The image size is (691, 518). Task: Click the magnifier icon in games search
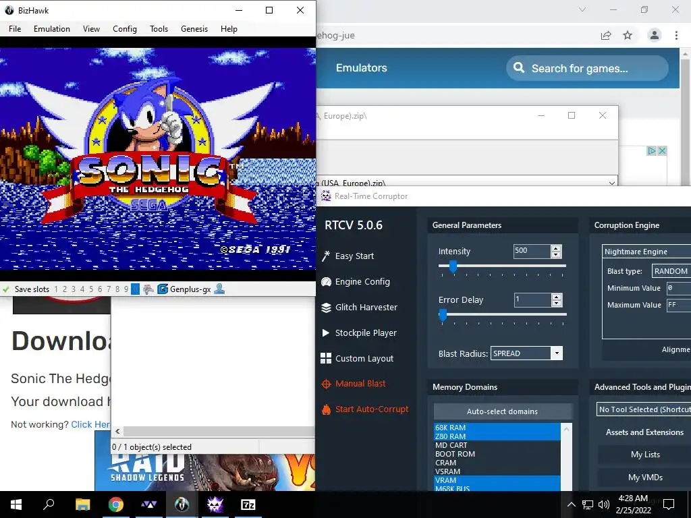(x=519, y=68)
